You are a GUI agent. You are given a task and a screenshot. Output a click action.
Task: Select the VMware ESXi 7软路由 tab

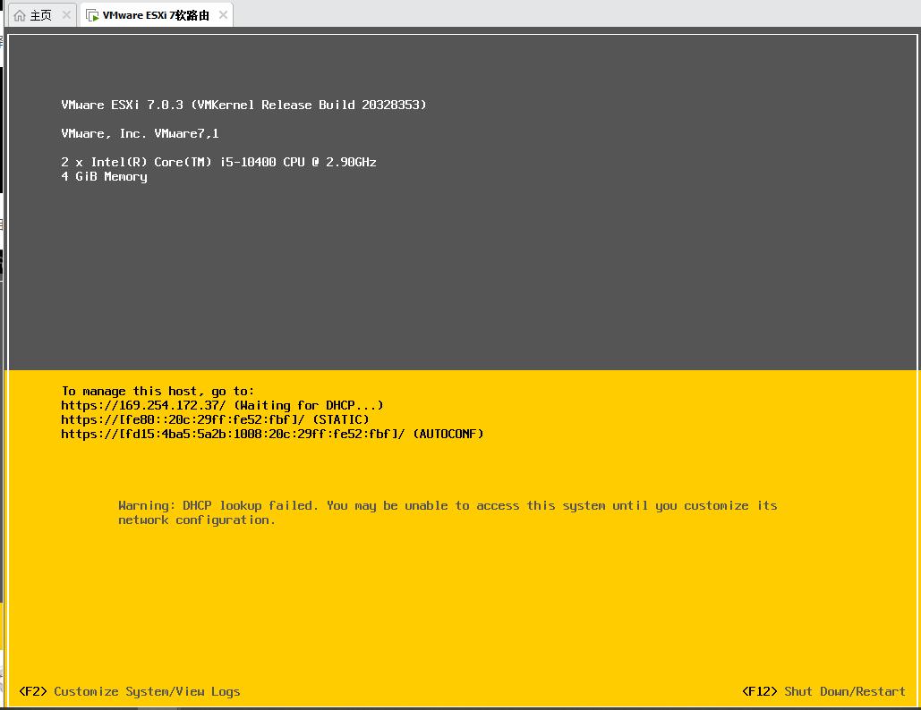coord(157,15)
